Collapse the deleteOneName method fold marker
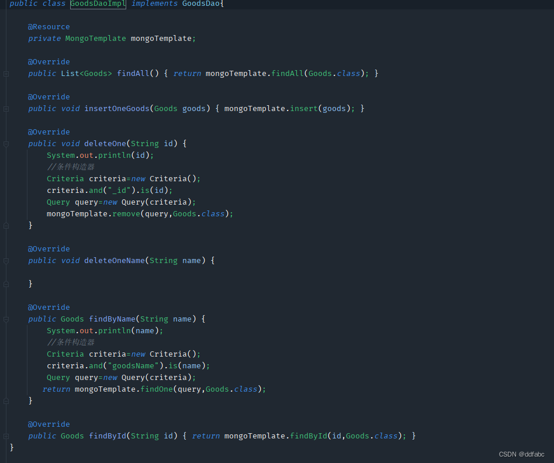 pos(6,260)
